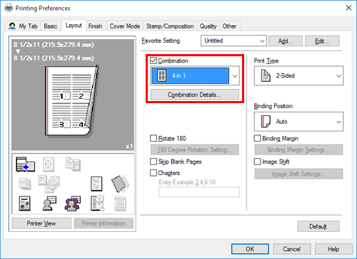The width and height of the screenshot is (357, 259).
Task: Click the multi-user account track icon
Action: click(73, 203)
